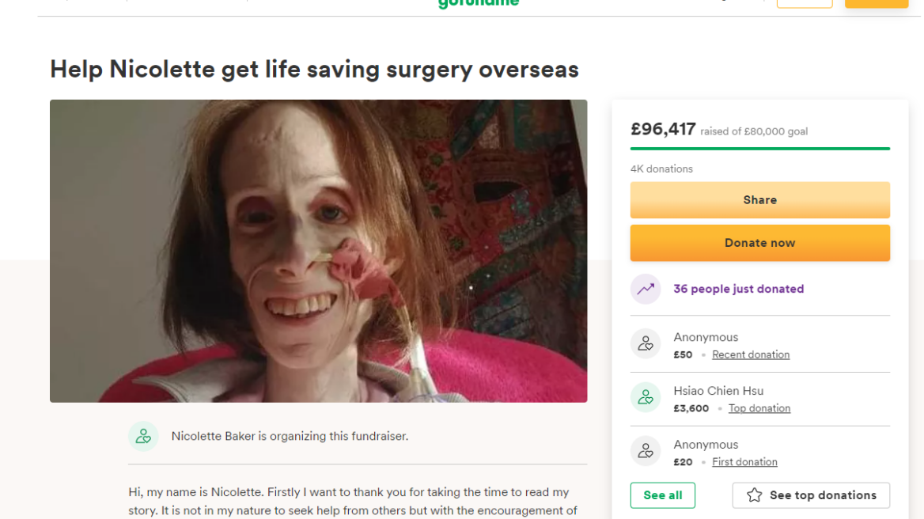The image size is (924, 519).
Task: Click Hsiao Chien Hsu's green donor icon
Action: click(x=646, y=397)
